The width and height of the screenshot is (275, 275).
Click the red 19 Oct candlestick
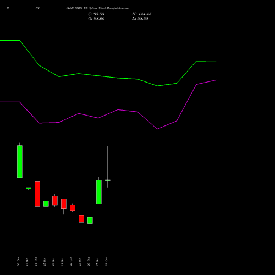(55, 200)
